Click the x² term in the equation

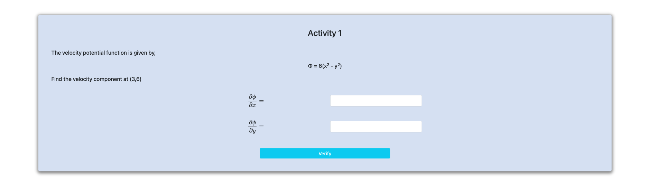coord(327,66)
